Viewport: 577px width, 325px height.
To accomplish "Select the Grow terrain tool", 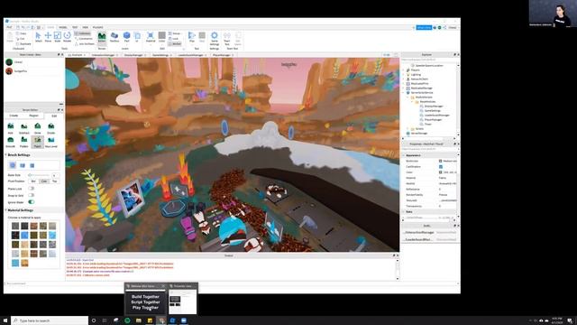I will coord(38,128).
